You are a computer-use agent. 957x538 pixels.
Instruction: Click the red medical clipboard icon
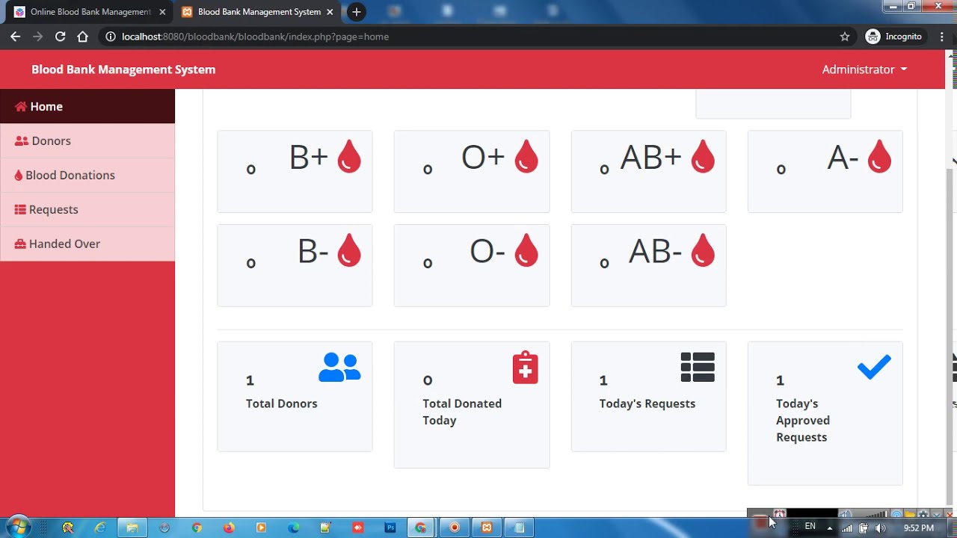click(x=526, y=368)
